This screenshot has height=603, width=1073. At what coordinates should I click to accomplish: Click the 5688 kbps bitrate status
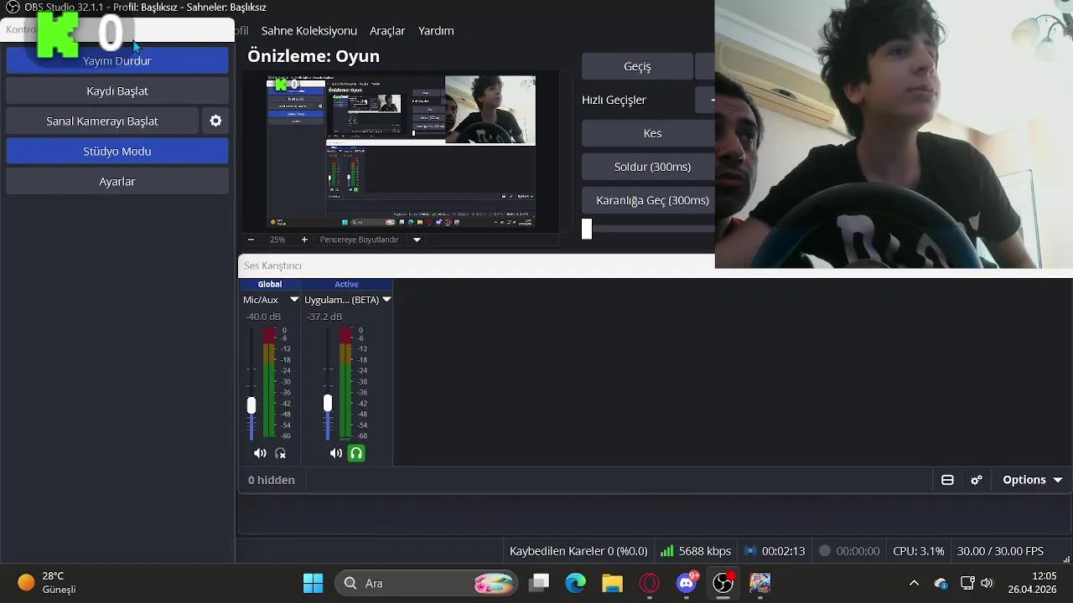[x=705, y=551]
